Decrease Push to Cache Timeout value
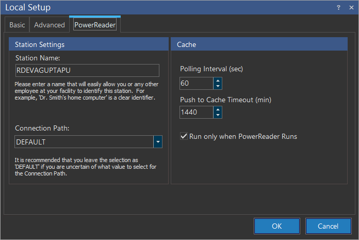The height and width of the screenshot is (240, 359). pos(218,115)
